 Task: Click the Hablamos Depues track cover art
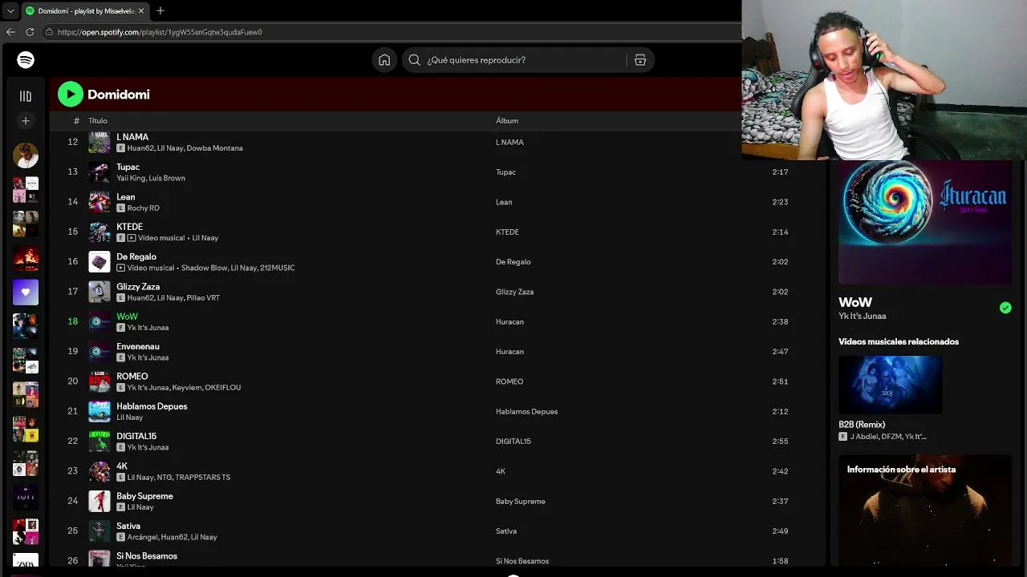click(99, 411)
